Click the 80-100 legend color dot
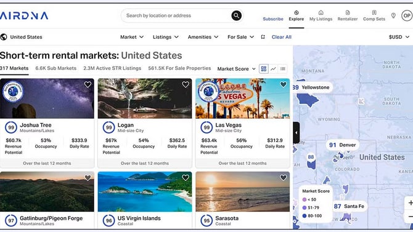Image resolution: width=413 pixels, height=232 pixels. 305,216
